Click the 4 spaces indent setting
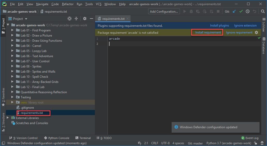Image resolution: width=267 pixels, height=146 pixels. tap(178, 143)
